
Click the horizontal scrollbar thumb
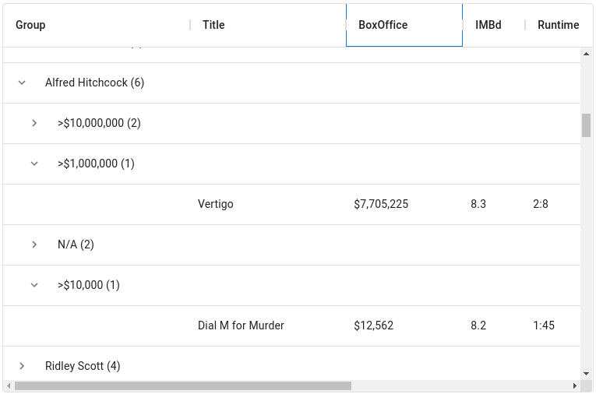tap(183, 385)
